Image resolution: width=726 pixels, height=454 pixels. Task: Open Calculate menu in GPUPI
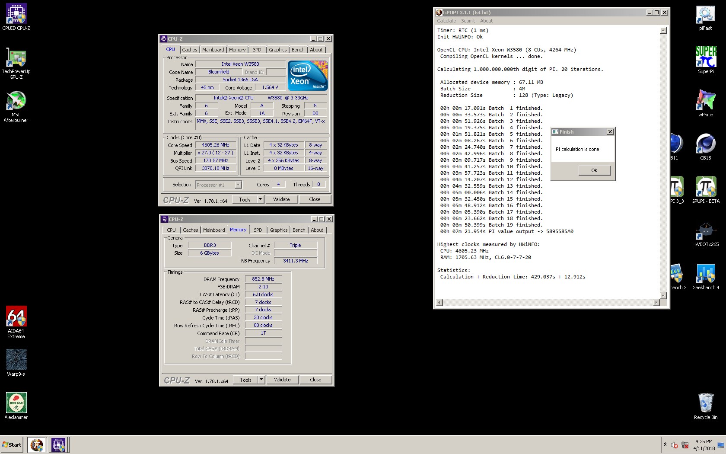(446, 21)
